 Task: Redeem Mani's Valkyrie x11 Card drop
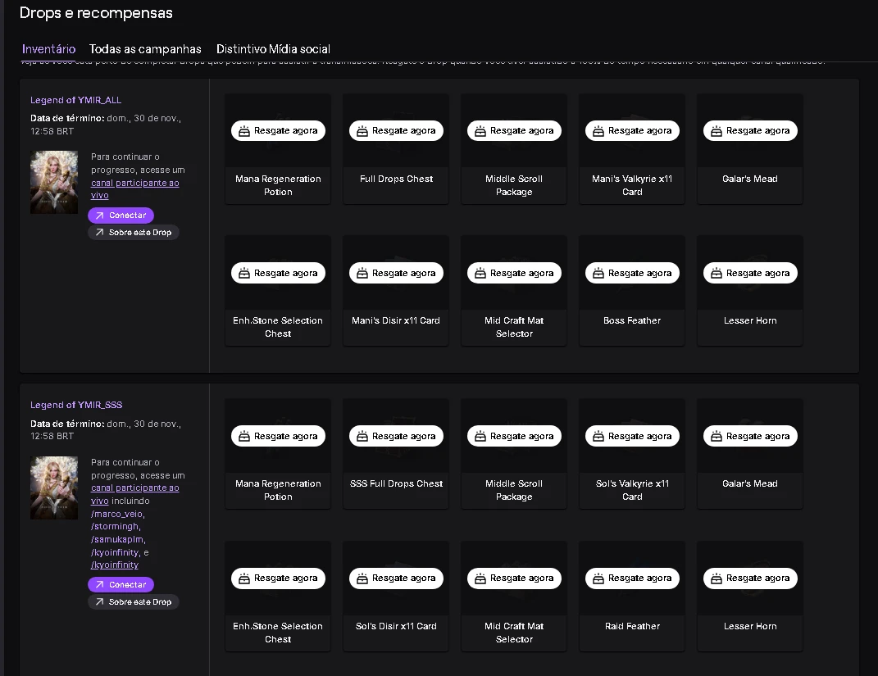632,131
